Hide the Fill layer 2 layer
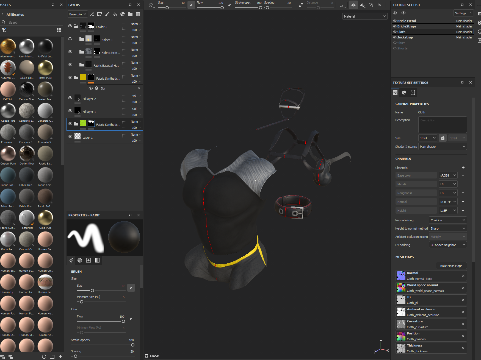481x360 pixels. 70,98
